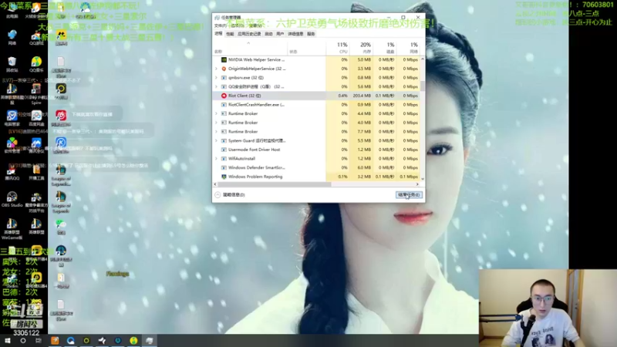This screenshot has width=617, height=347.
Task: Launch the QQ游戏 desktop shortcut
Action: (36, 37)
